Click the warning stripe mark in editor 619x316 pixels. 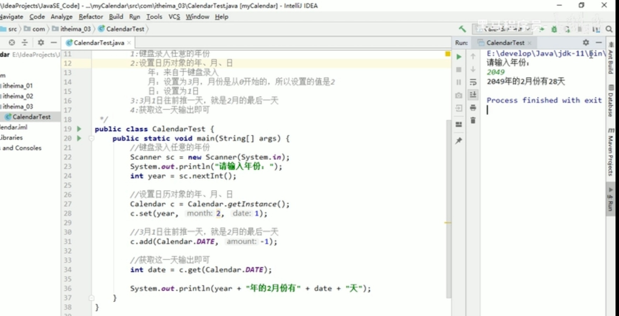[x=448, y=223]
